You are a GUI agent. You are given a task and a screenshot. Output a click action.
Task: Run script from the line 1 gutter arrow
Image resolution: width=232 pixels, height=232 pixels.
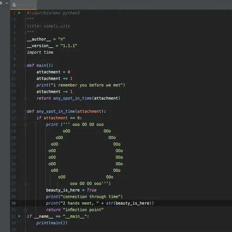click(x=19, y=13)
